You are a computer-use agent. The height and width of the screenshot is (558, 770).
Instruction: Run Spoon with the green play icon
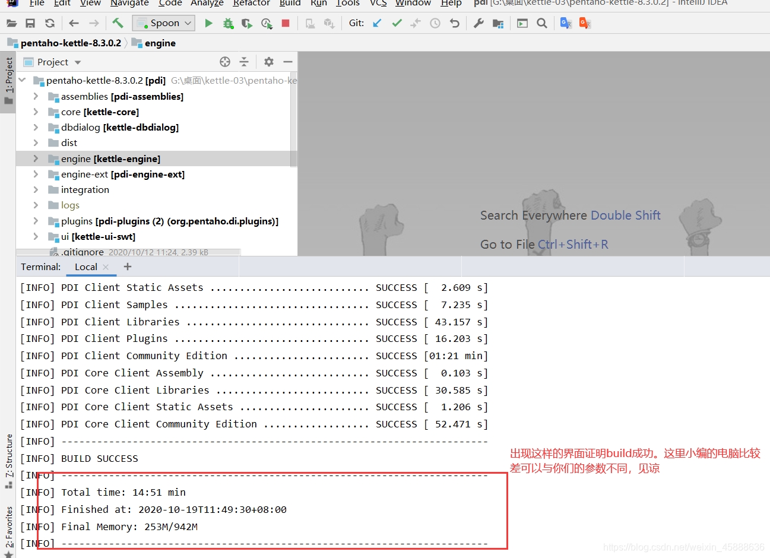tap(208, 23)
